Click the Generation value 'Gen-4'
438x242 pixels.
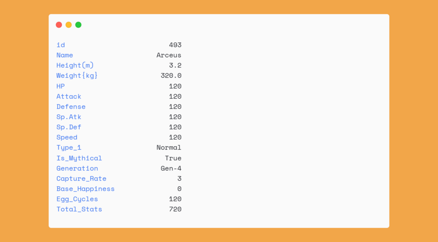click(x=171, y=168)
